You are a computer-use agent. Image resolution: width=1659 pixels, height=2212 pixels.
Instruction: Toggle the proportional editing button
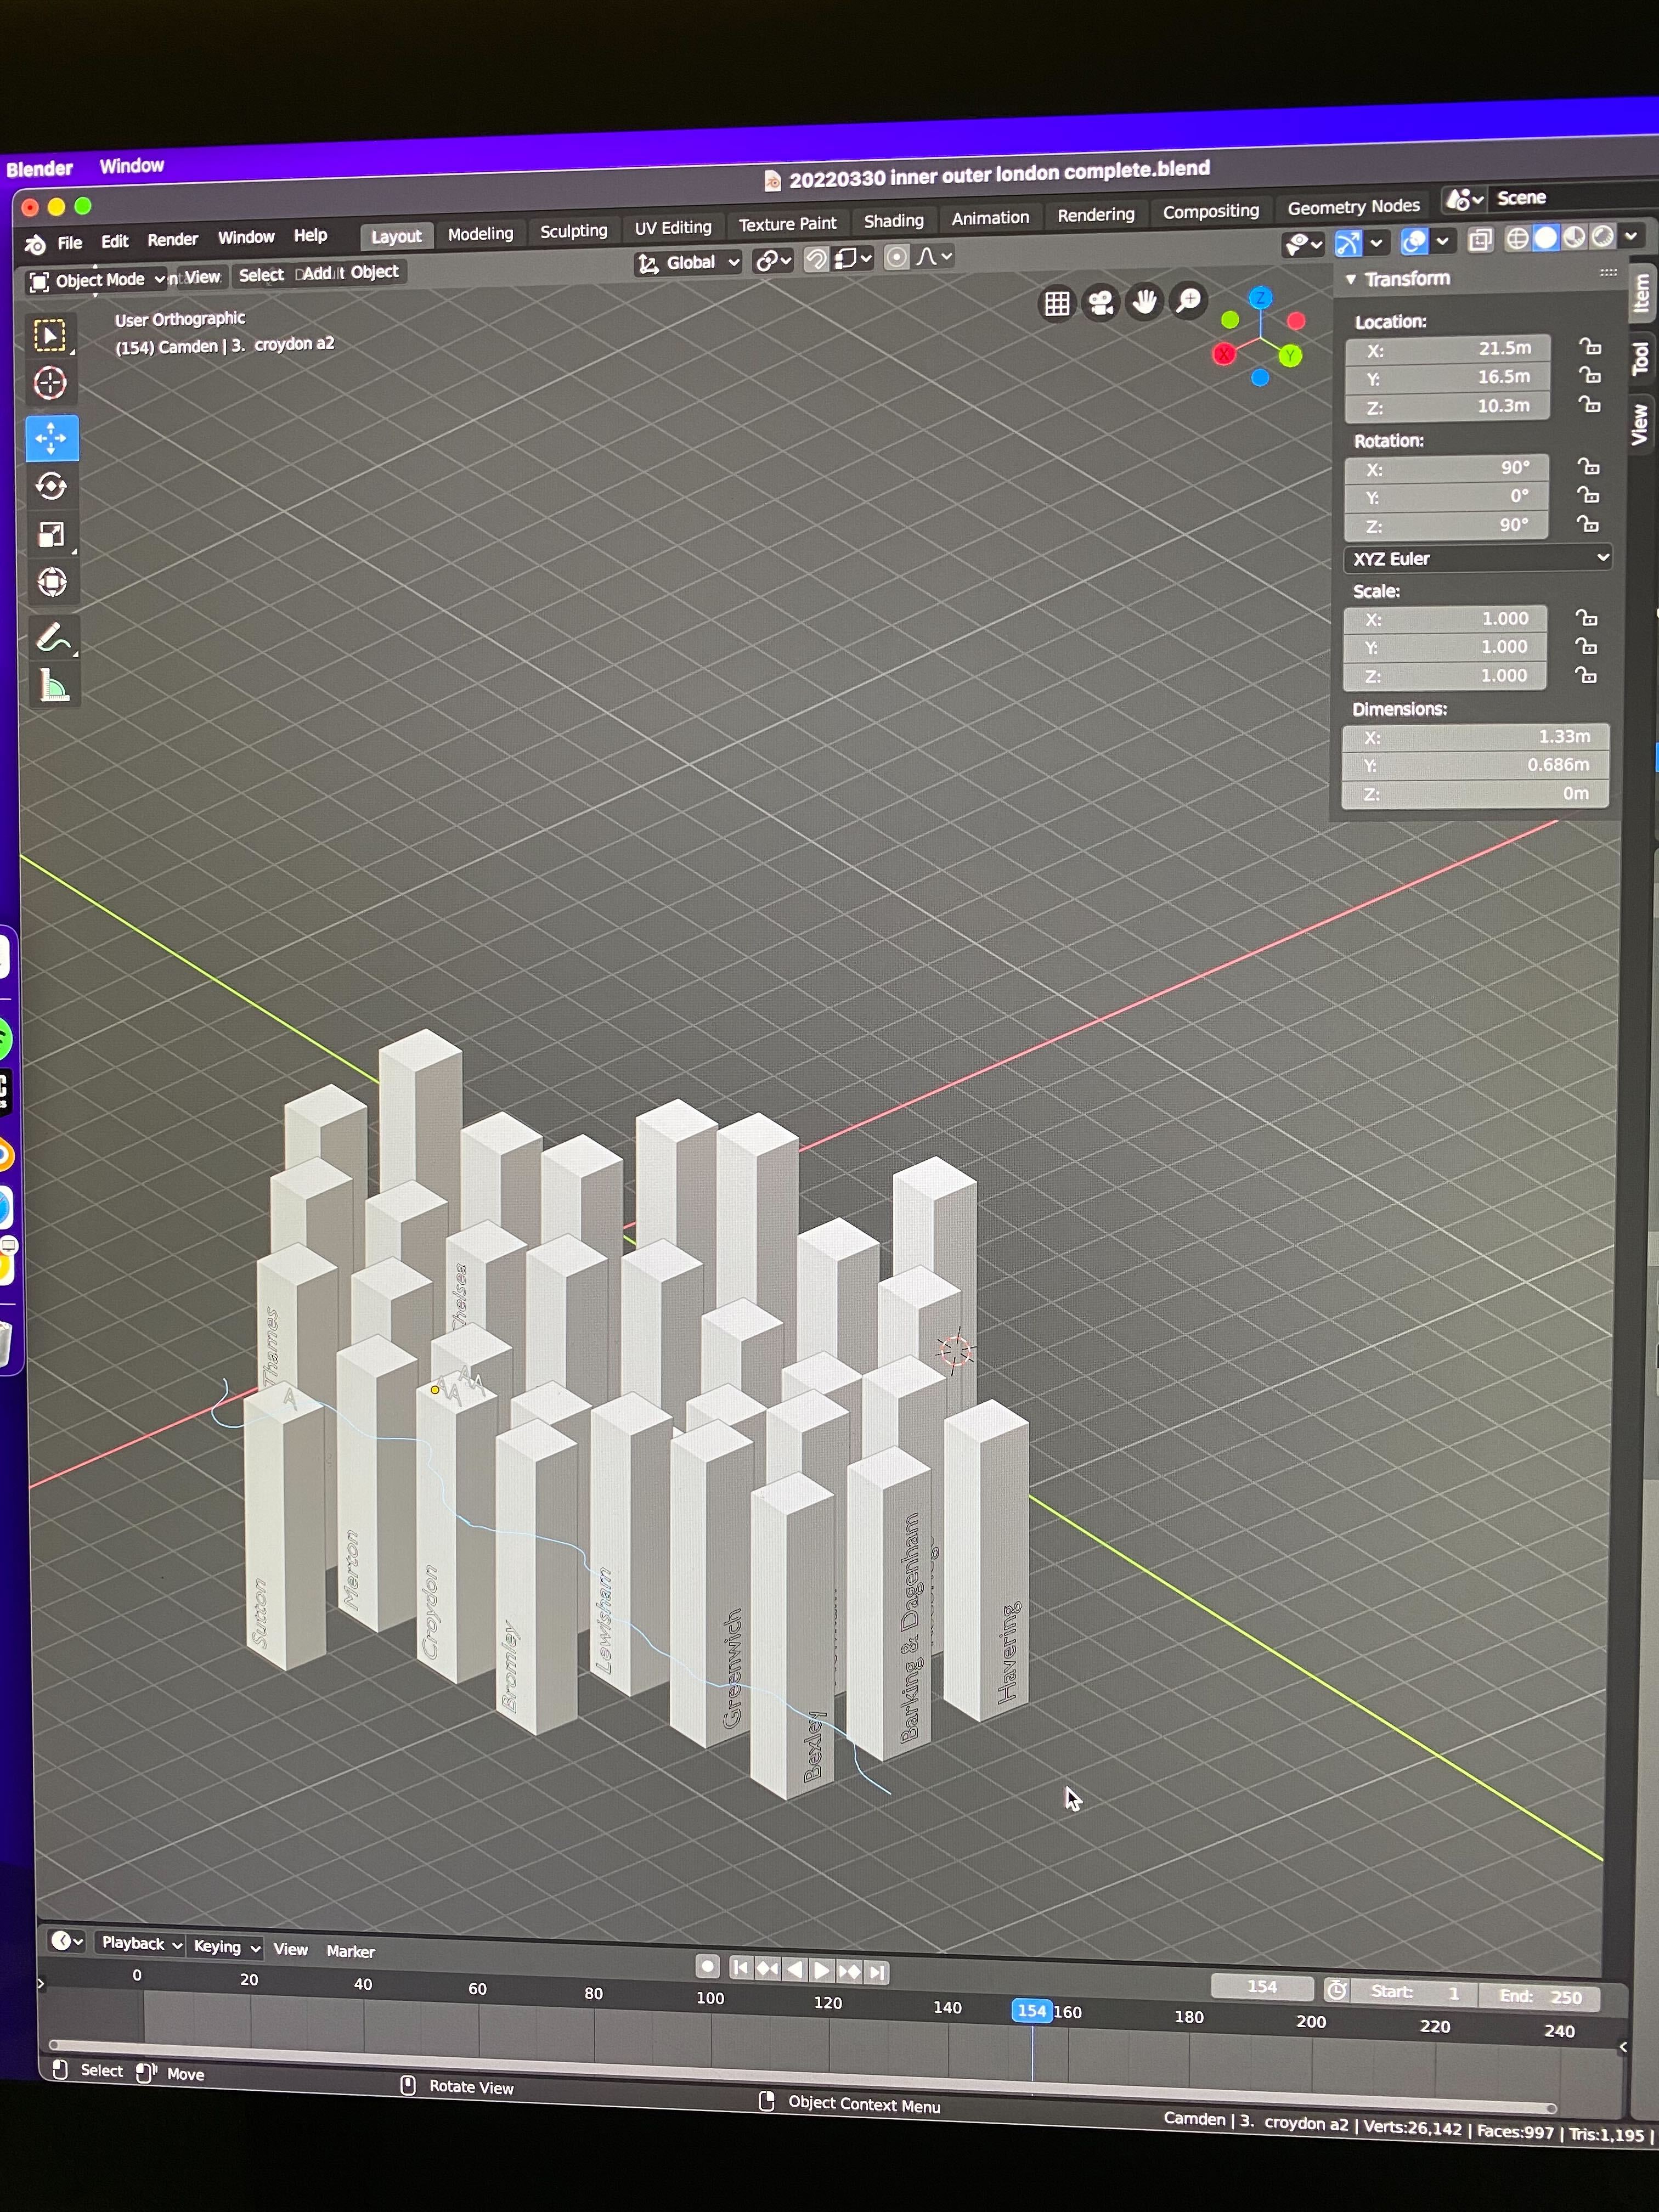[x=897, y=258]
